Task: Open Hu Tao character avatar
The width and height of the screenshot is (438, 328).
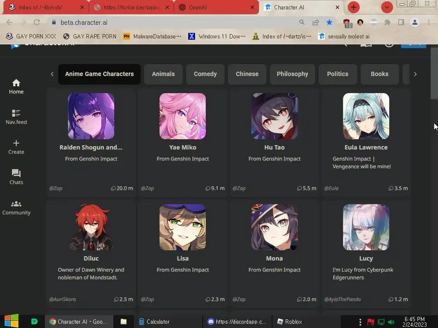Action: tap(274, 116)
